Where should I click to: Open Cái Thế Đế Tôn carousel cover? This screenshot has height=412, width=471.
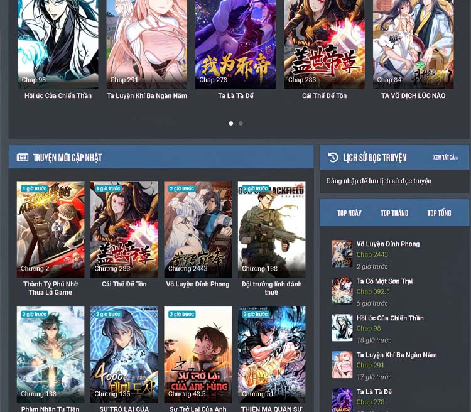(x=325, y=45)
